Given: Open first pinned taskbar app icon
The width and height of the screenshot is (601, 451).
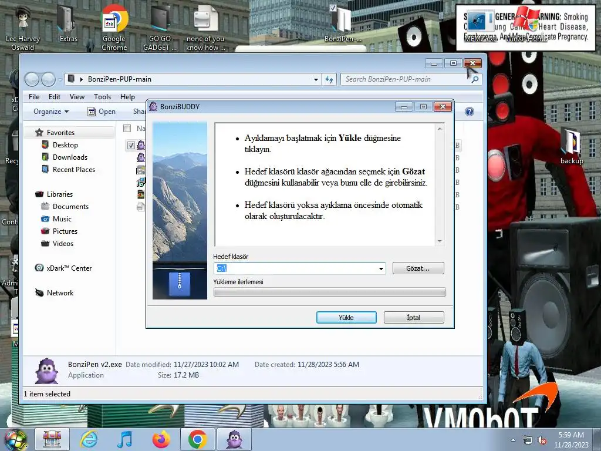Looking at the screenshot, I should point(52,439).
